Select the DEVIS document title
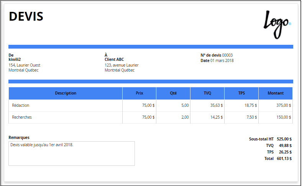302x186 pixels. (26, 16)
